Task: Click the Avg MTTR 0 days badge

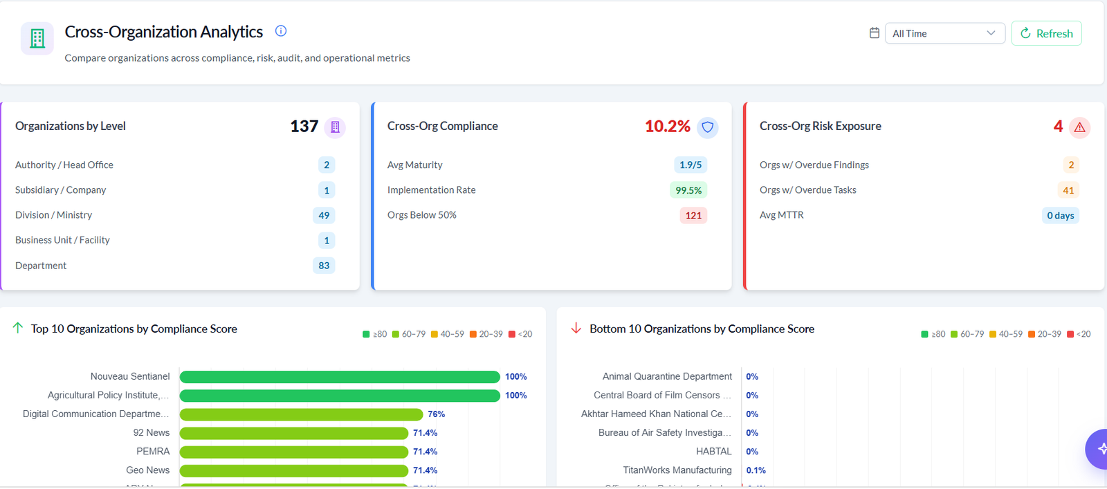Action: (x=1061, y=215)
